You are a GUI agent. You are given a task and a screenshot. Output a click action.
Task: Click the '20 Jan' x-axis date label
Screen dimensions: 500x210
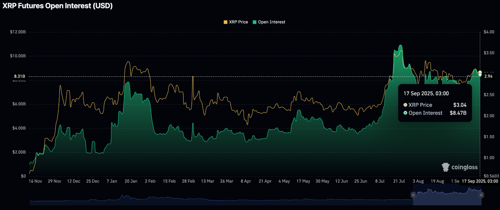click(131, 181)
